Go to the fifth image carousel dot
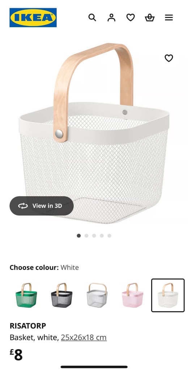This screenshot has height=372, width=188. (109, 235)
